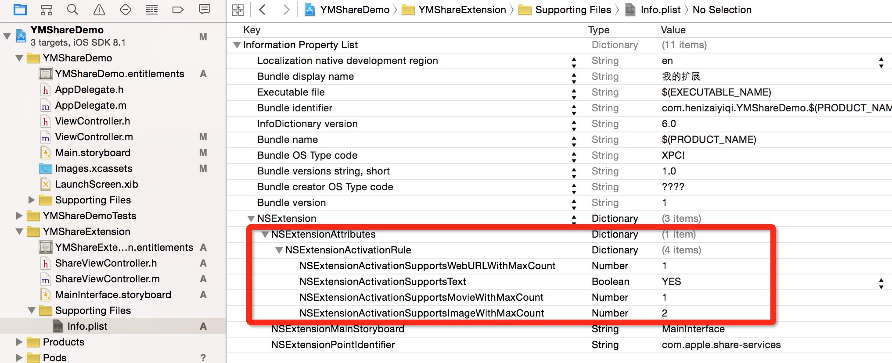The height and width of the screenshot is (363, 892).
Task: Click the MainInterface value cell
Action: [693, 329]
